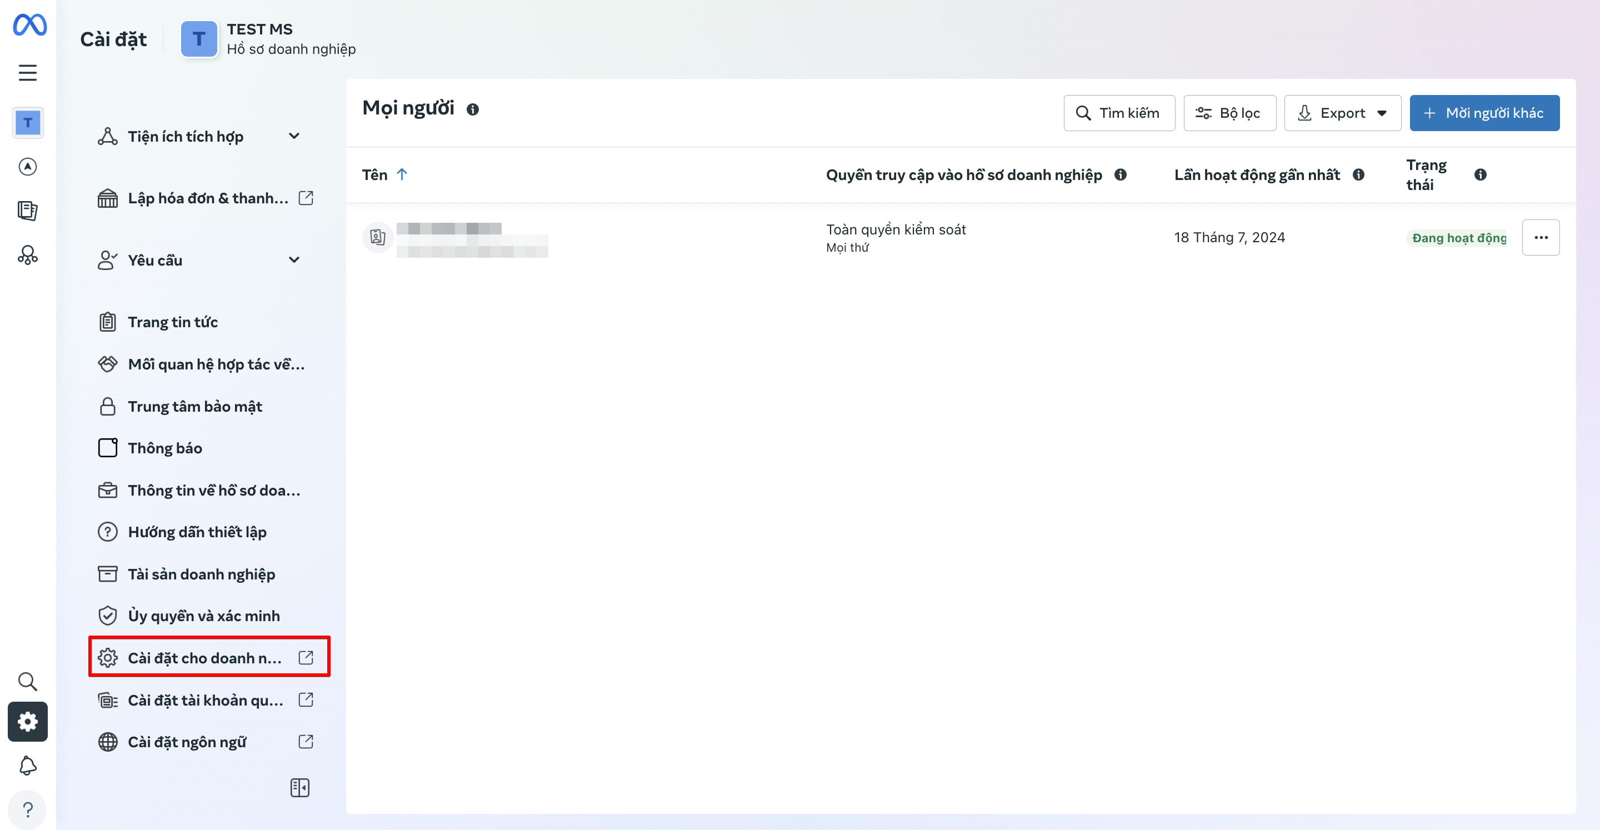Click the settings gear in left rail

[27, 721]
